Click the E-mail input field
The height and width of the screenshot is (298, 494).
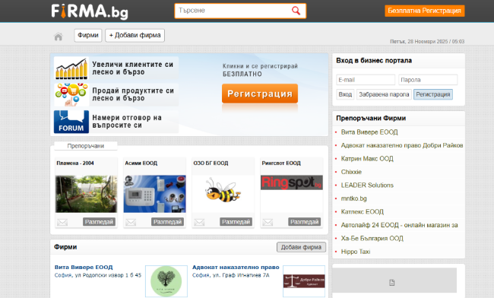click(x=366, y=80)
